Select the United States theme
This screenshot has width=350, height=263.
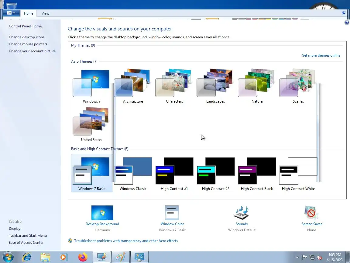[91, 124]
